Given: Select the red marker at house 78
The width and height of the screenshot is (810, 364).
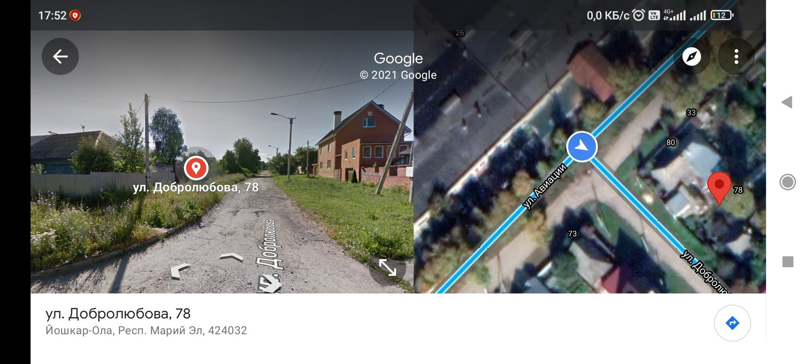Looking at the screenshot, I should (719, 188).
